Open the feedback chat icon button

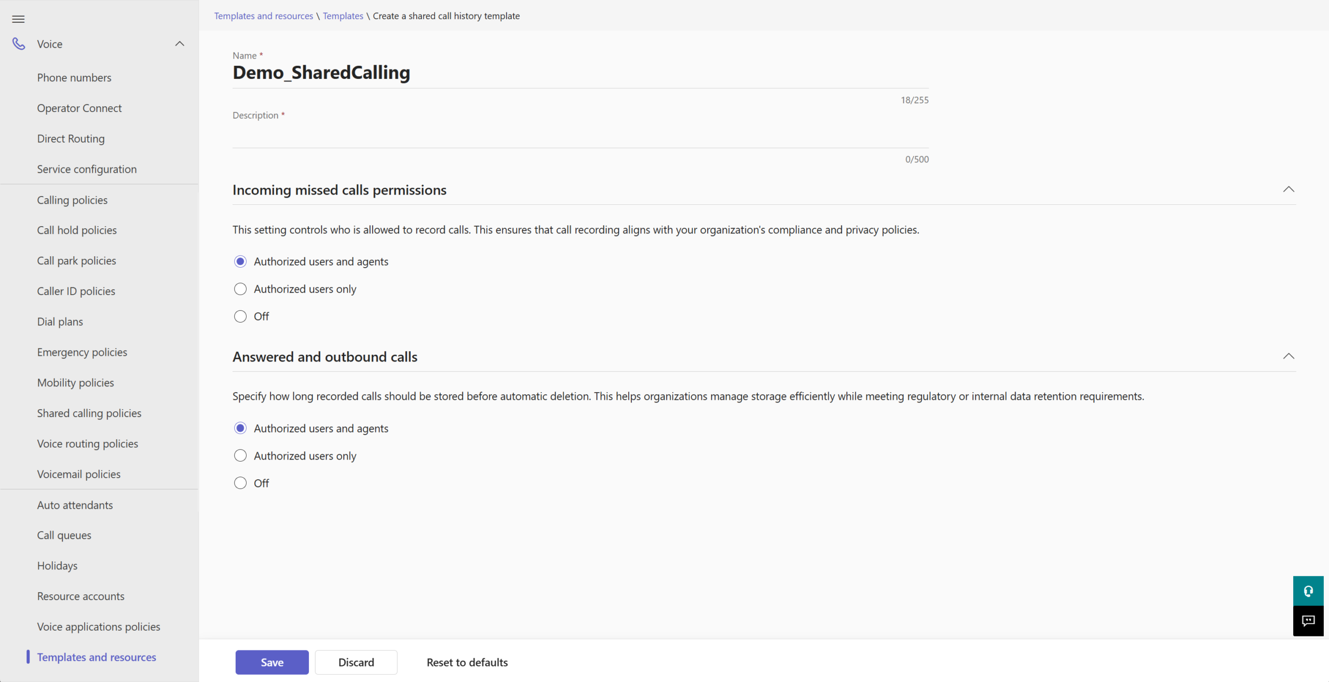[1308, 621]
